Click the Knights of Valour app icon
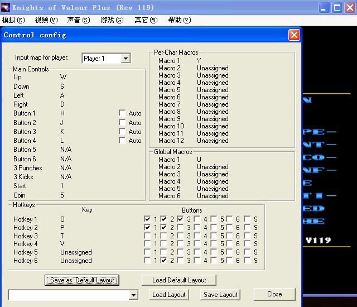The image size is (357, 307). click(x=6, y=7)
